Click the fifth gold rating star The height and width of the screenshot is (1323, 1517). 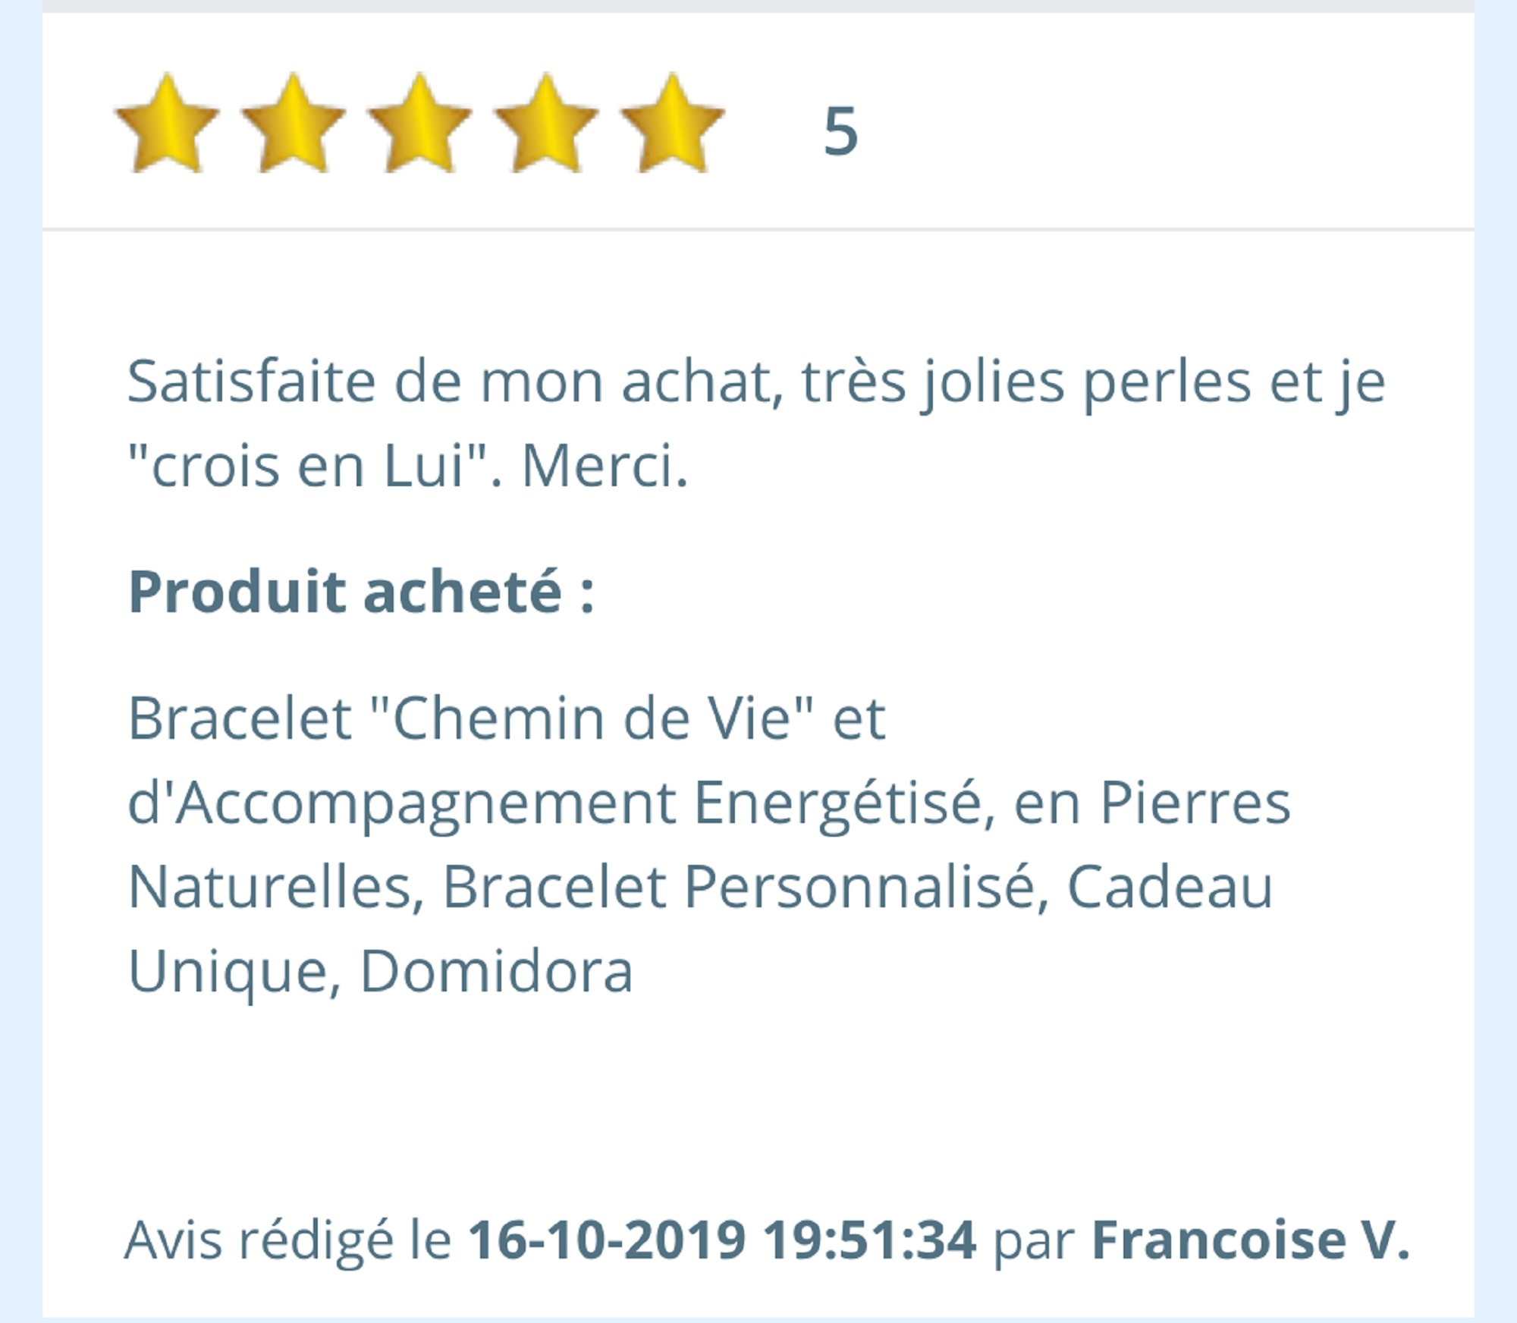(x=672, y=124)
